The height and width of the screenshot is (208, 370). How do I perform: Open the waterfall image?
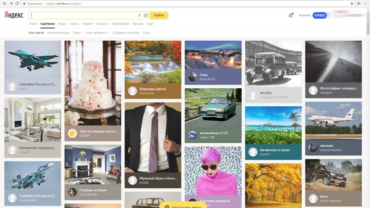153,62
